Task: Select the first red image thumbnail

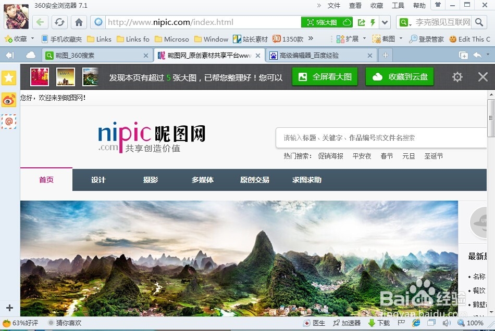Action: coord(40,77)
